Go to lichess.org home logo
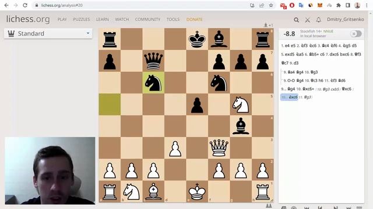The width and height of the screenshot is (373, 209). pyautogui.click(x=28, y=19)
